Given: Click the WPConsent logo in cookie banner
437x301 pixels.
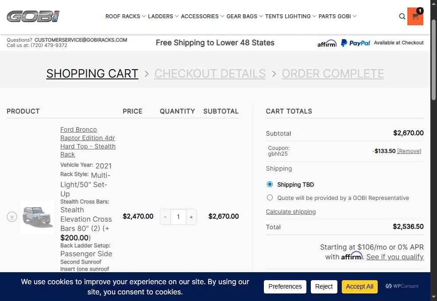Looking at the screenshot, I should [x=402, y=286].
